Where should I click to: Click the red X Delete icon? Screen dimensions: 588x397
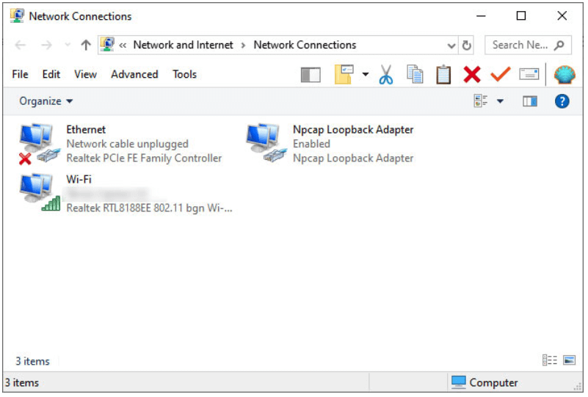point(473,75)
